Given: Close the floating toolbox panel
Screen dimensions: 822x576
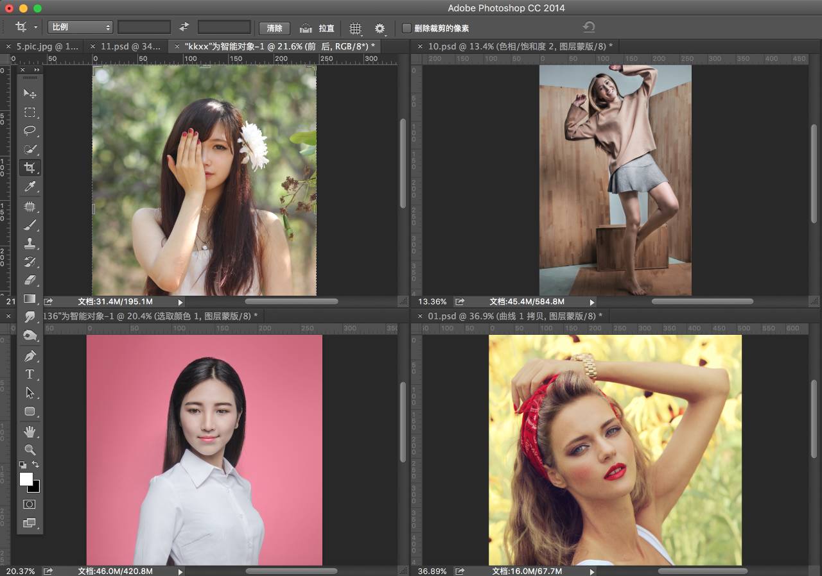Looking at the screenshot, I should click(22, 70).
